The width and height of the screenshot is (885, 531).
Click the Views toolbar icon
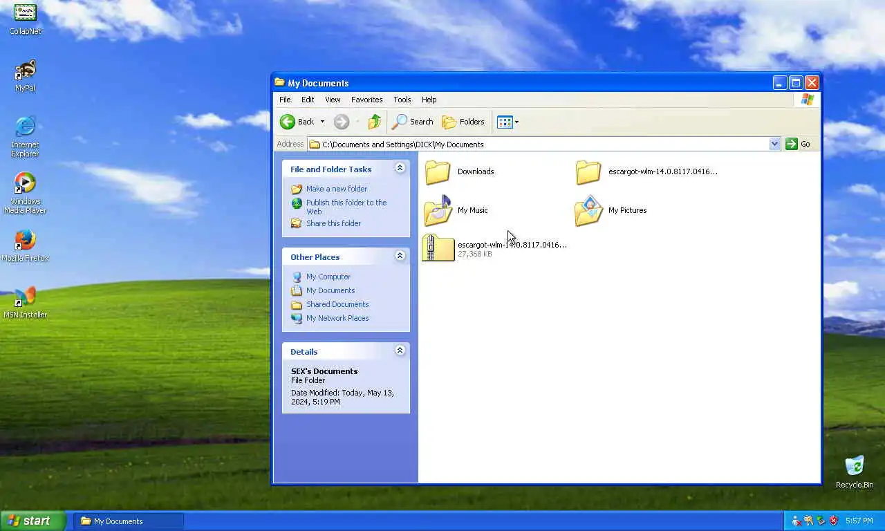pos(505,122)
